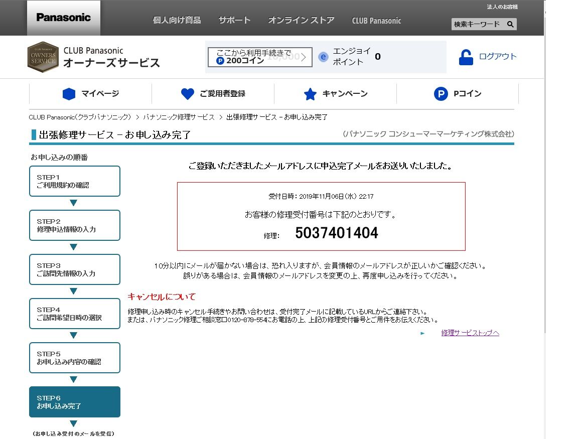Click 出張修理サービス－お申し込み完了 page heading
The image size is (578, 439).
pos(114,135)
